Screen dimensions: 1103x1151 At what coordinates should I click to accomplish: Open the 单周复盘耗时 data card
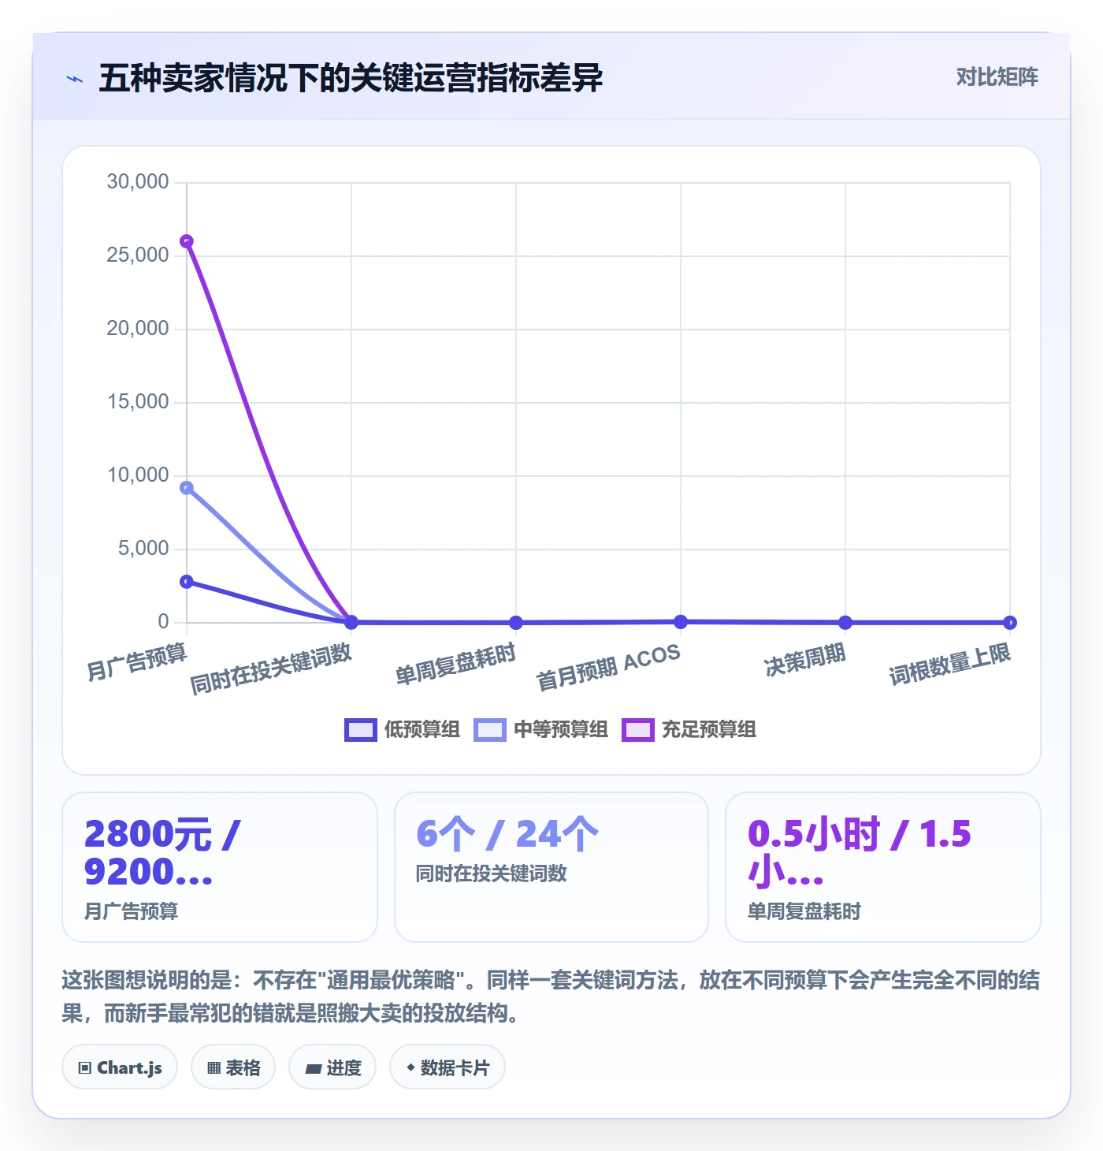pyautogui.click(x=883, y=867)
